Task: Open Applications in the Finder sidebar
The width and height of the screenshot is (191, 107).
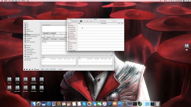Action: click(x=72, y=31)
